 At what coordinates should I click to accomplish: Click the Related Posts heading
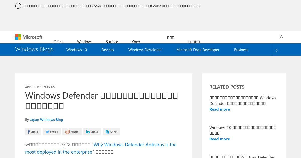click(227, 87)
